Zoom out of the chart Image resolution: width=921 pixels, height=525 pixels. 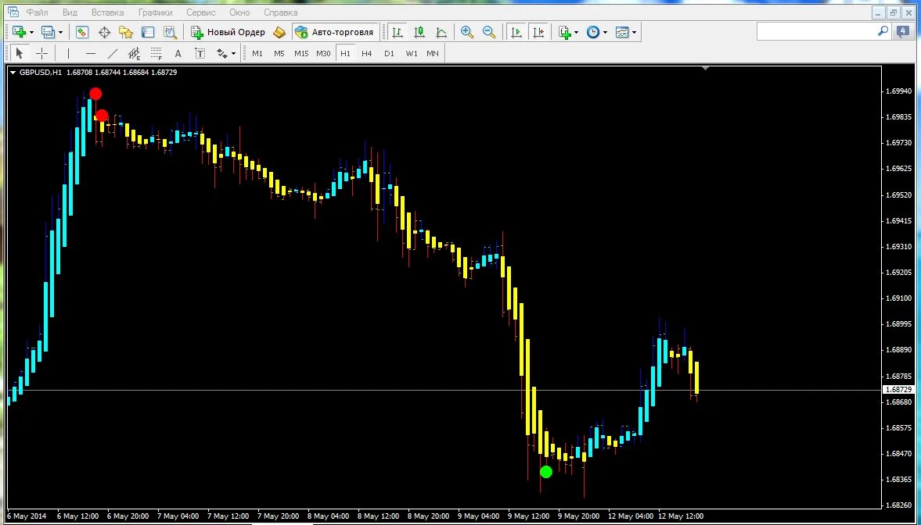(489, 31)
